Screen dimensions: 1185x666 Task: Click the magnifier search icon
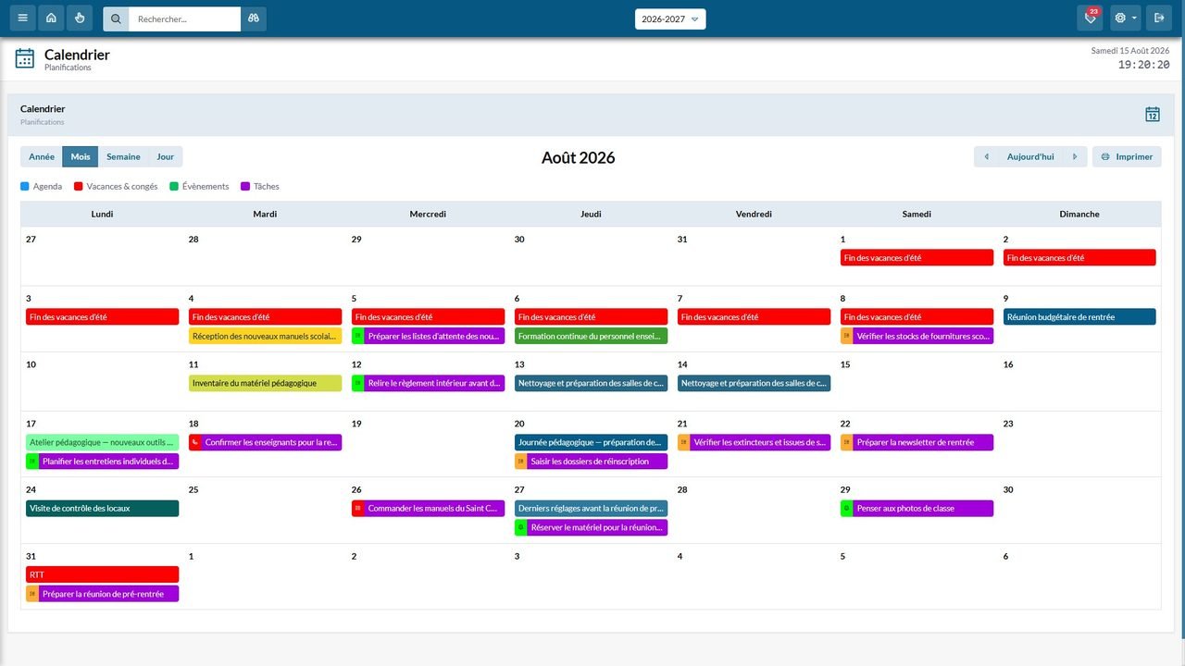(x=116, y=18)
